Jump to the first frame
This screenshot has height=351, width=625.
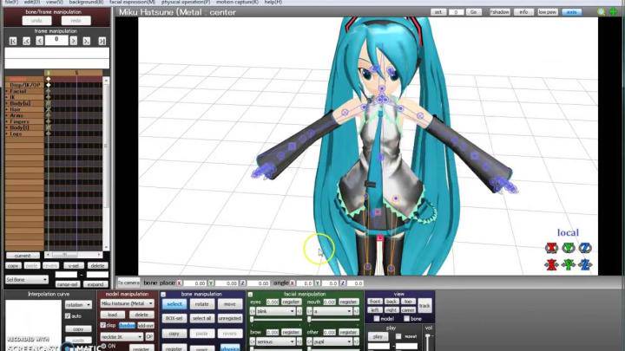tap(13, 41)
